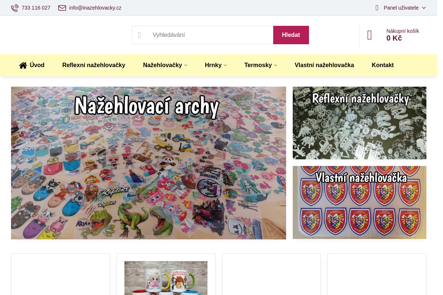
Task: Open Reflexní nažehlovačky menu item
Action: [94, 65]
